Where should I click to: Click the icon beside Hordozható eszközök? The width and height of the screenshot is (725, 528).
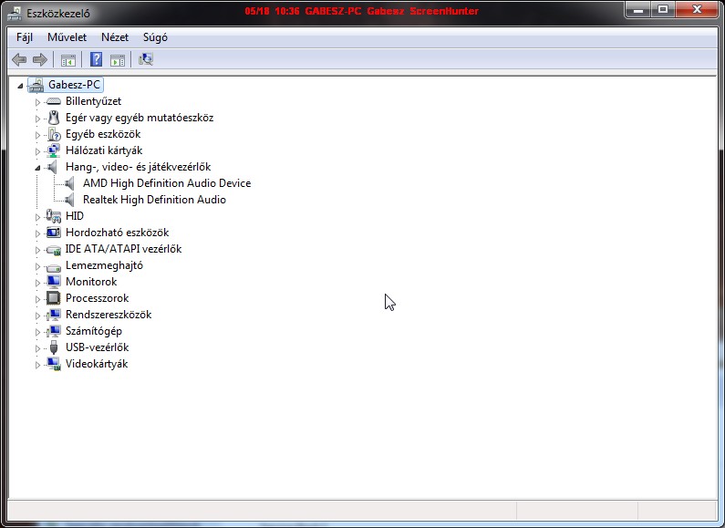tap(54, 233)
